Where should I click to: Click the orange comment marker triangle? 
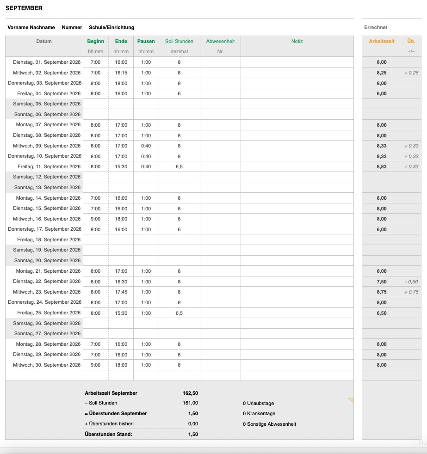pos(351,400)
